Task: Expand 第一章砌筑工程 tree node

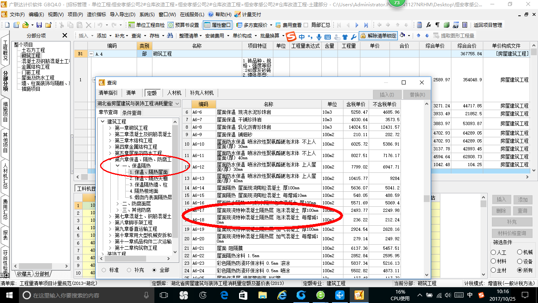Action: tap(110, 128)
